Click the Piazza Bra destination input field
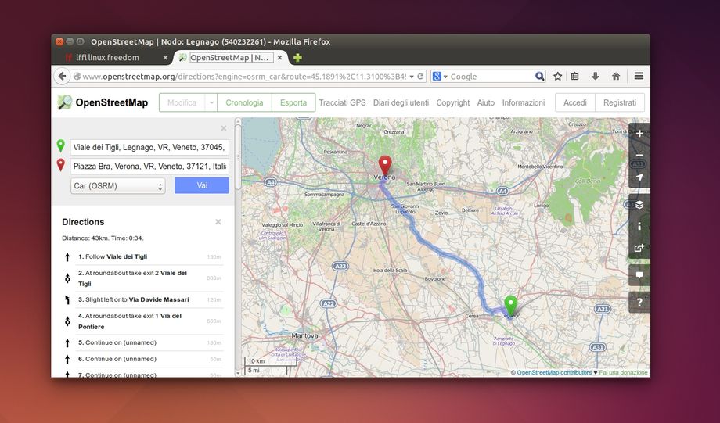This screenshot has height=423, width=720. (x=149, y=166)
